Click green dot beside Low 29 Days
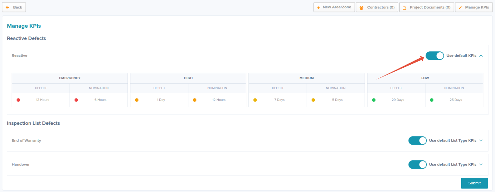The height and width of the screenshot is (192, 495). pos(374,100)
